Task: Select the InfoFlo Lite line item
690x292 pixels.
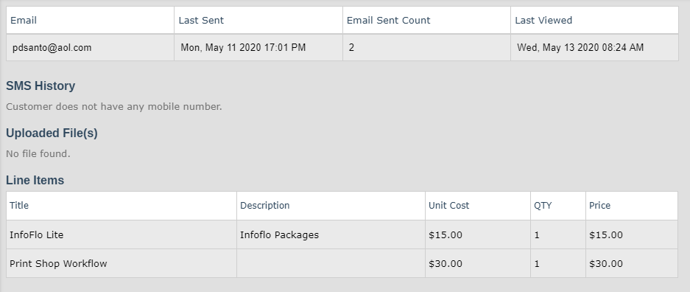Action: (37, 234)
